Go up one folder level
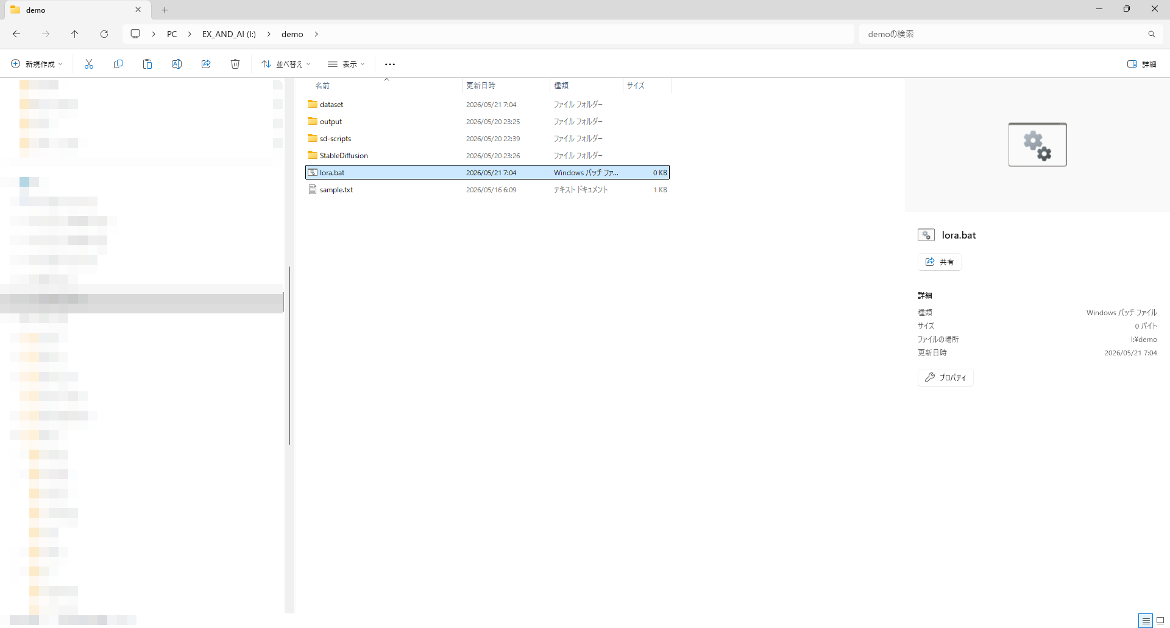Image resolution: width=1170 pixels, height=628 pixels. pos(74,34)
